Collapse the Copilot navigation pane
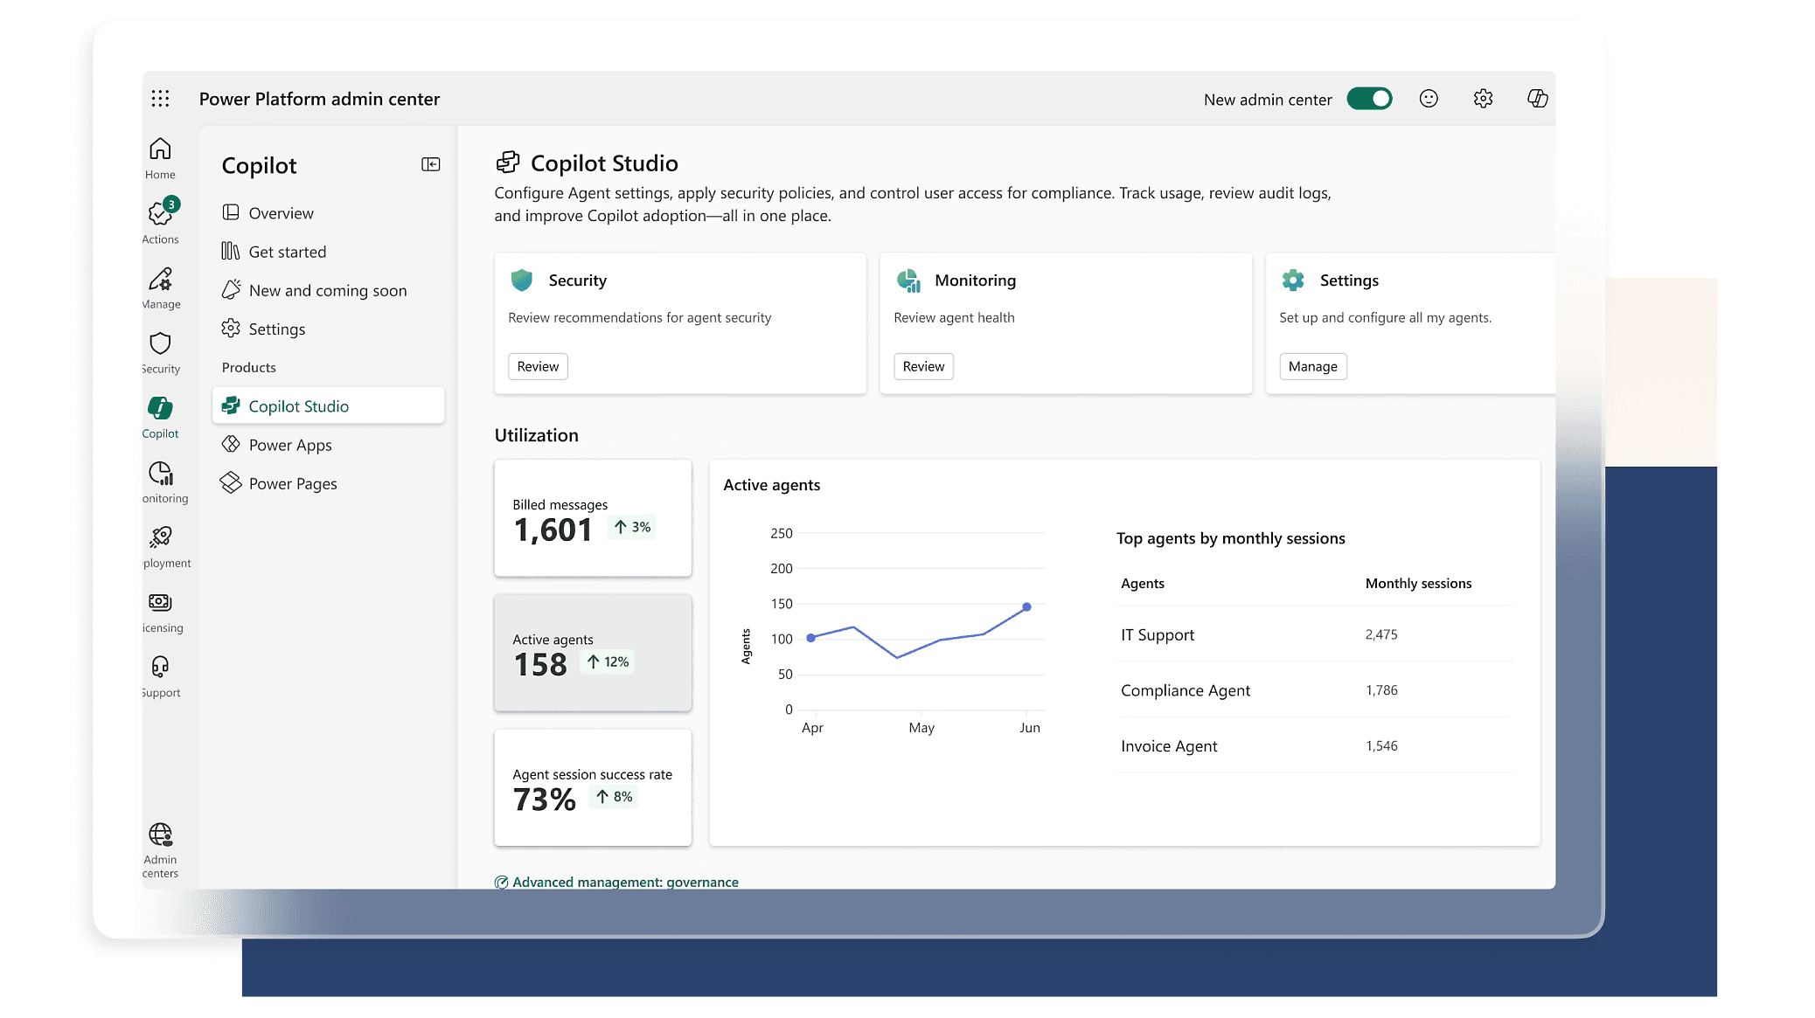This screenshot has height=1018, width=1815. coord(430,164)
